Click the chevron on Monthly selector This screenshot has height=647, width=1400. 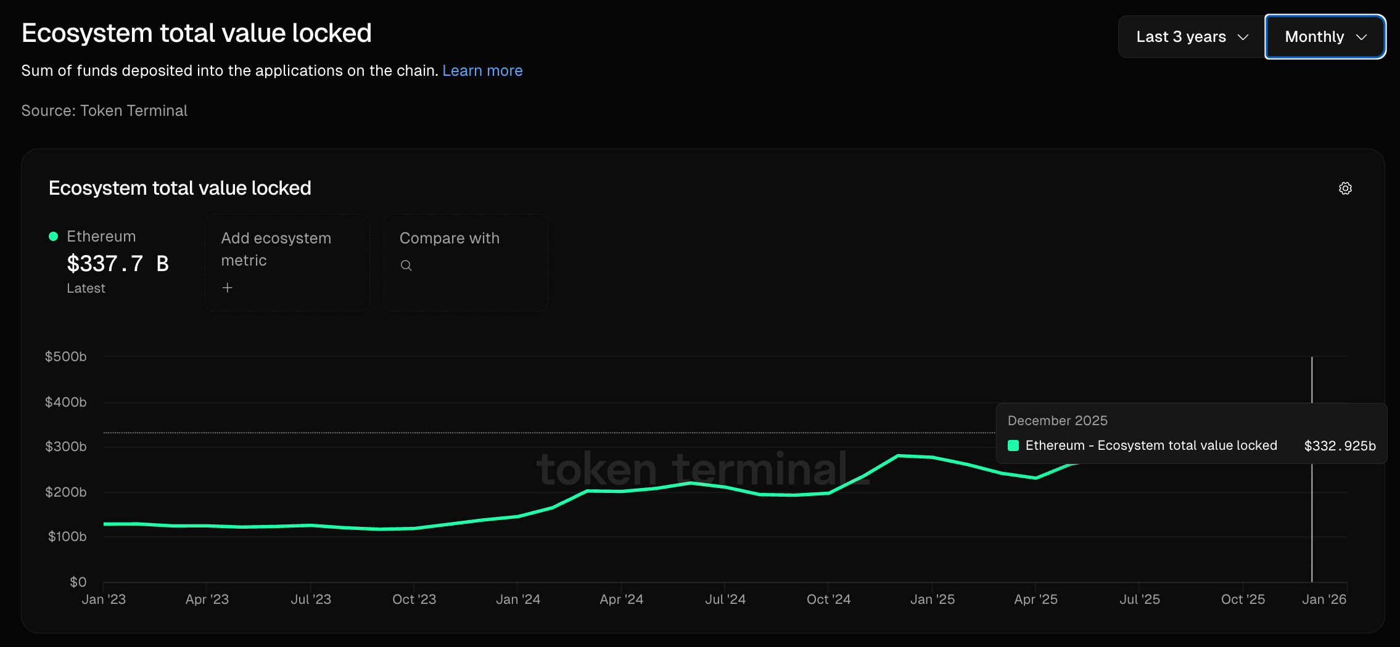click(1362, 37)
